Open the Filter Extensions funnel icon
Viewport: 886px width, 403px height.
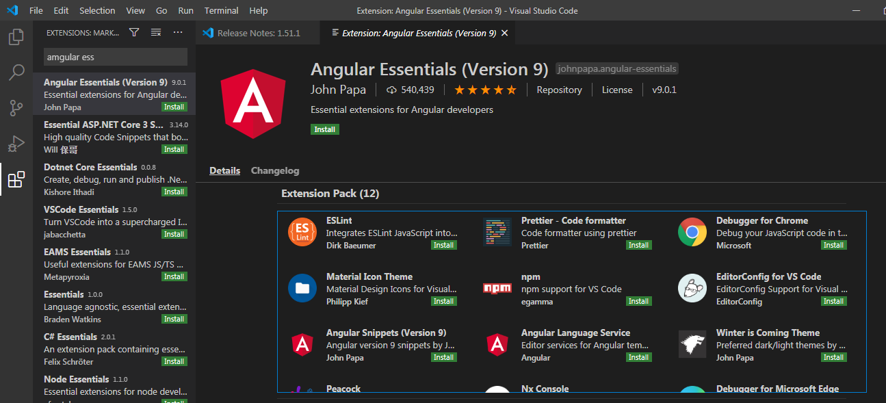[134, 31]
